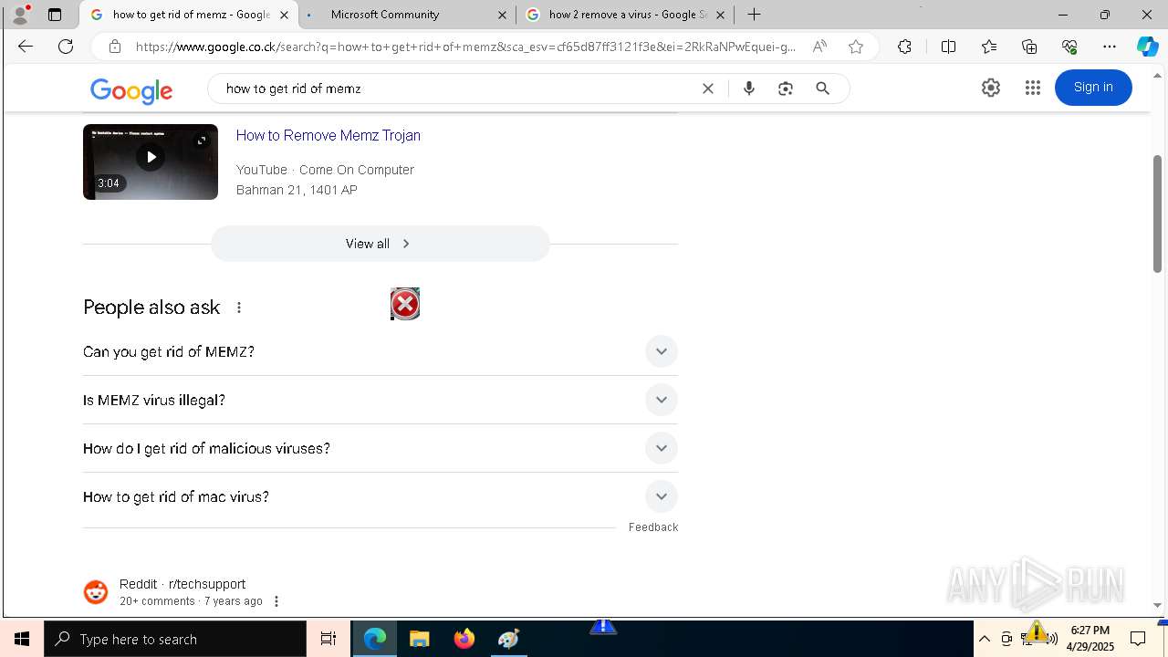Screen dimensions: 1168x657
Task: Open About this result for Reddit
Action: [x=276, y=601]
